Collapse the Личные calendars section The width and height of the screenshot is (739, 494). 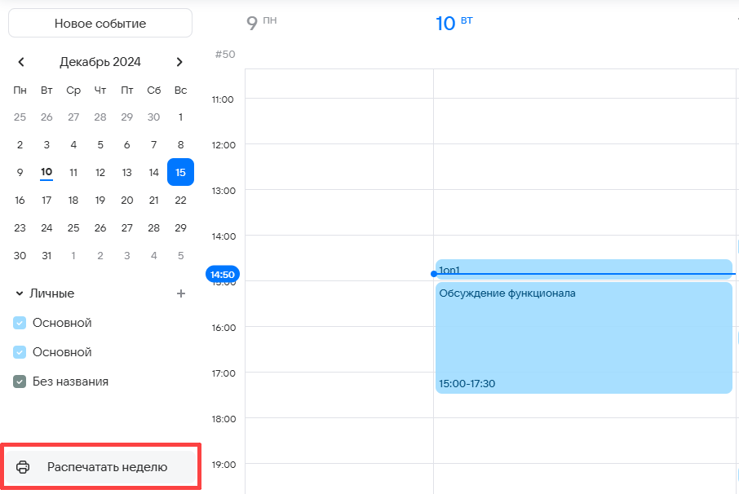pyautogui.click(x=20, y=293)
